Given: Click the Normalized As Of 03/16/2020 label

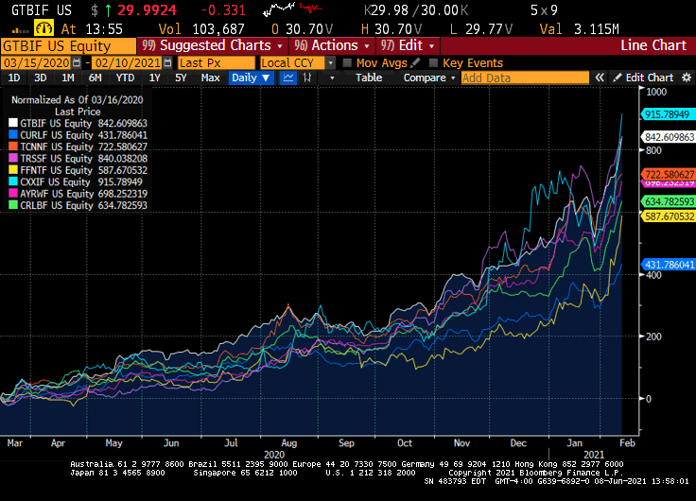Looking at the screenshot, I should click(x=78, y=100).
